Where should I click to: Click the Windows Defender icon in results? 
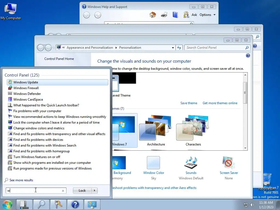[x=10, y=94]
